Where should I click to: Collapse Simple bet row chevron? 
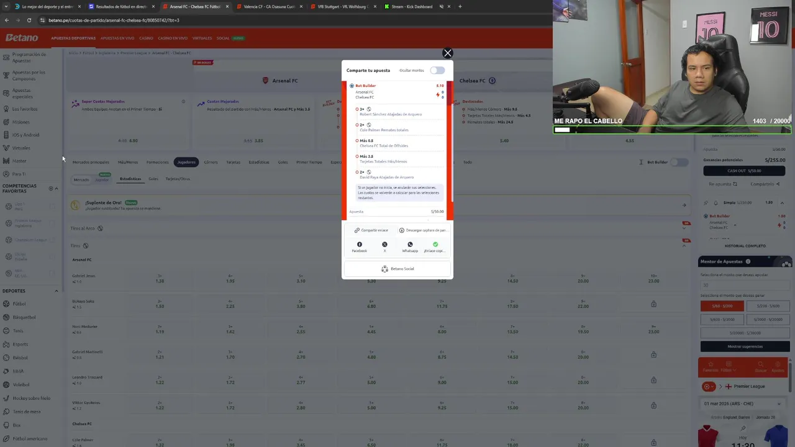click(782, 202)
